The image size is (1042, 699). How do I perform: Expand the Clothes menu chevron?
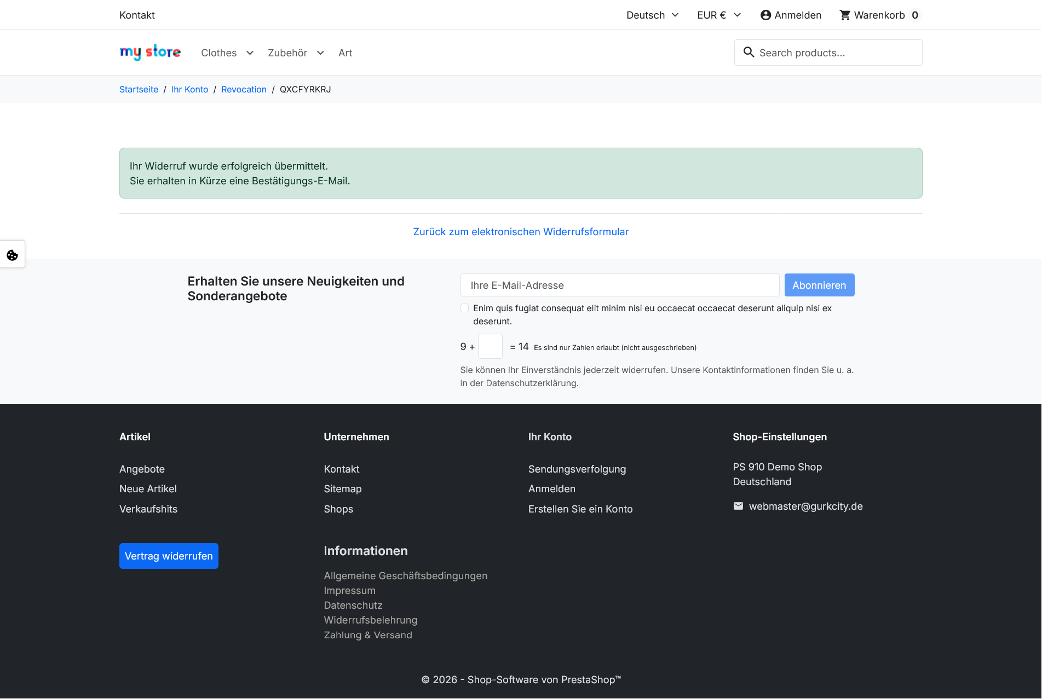[250, 53]
